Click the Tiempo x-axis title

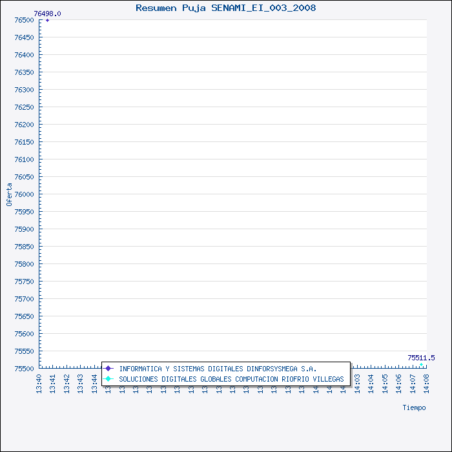pos(414,407)
